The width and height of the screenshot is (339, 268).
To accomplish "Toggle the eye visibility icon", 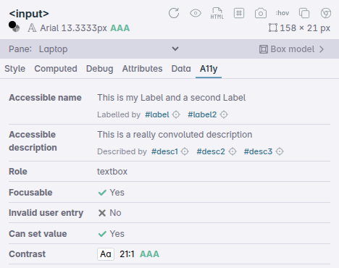I will point(196,13).
